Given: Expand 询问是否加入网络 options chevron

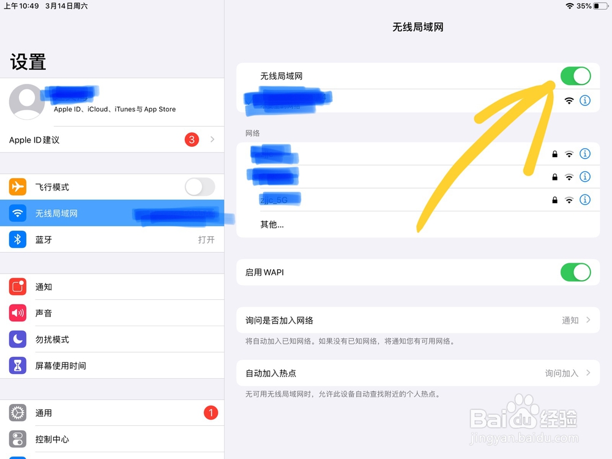Looking at the screenshot, I should (588, 320).
